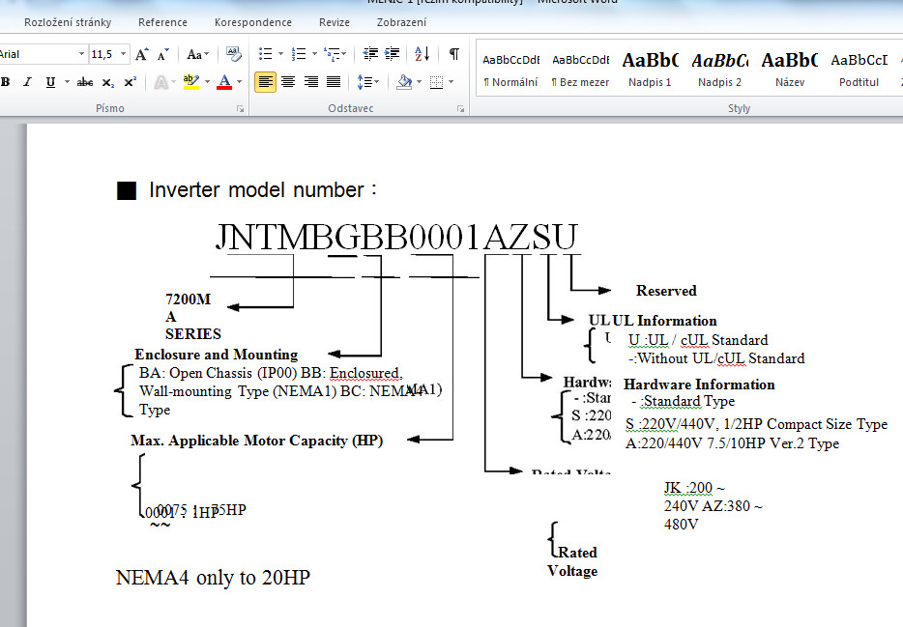This screenshot has height=627, width=903.
Task: Apply the Bez mezer style
Action: 580,69
